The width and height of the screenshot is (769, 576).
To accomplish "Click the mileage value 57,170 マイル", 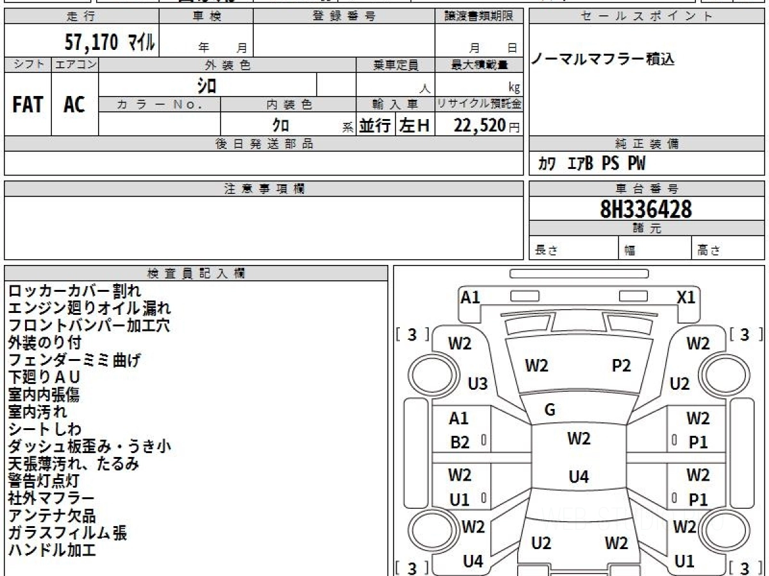I will pos(110,42).
